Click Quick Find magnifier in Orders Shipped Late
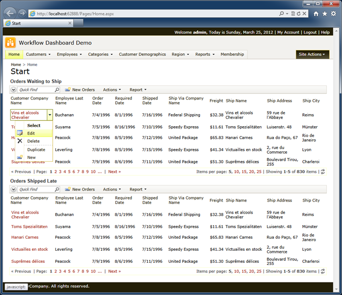 point(57,189)
